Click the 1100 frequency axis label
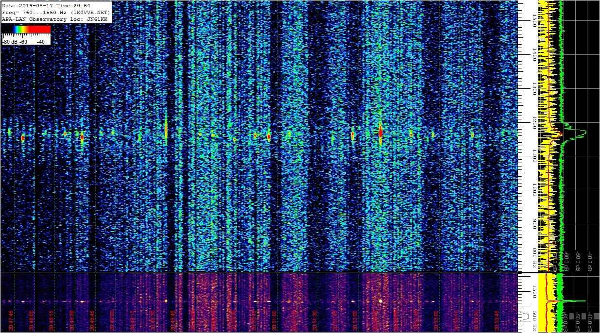Screen dimensions: 600x333 (534, 156)
